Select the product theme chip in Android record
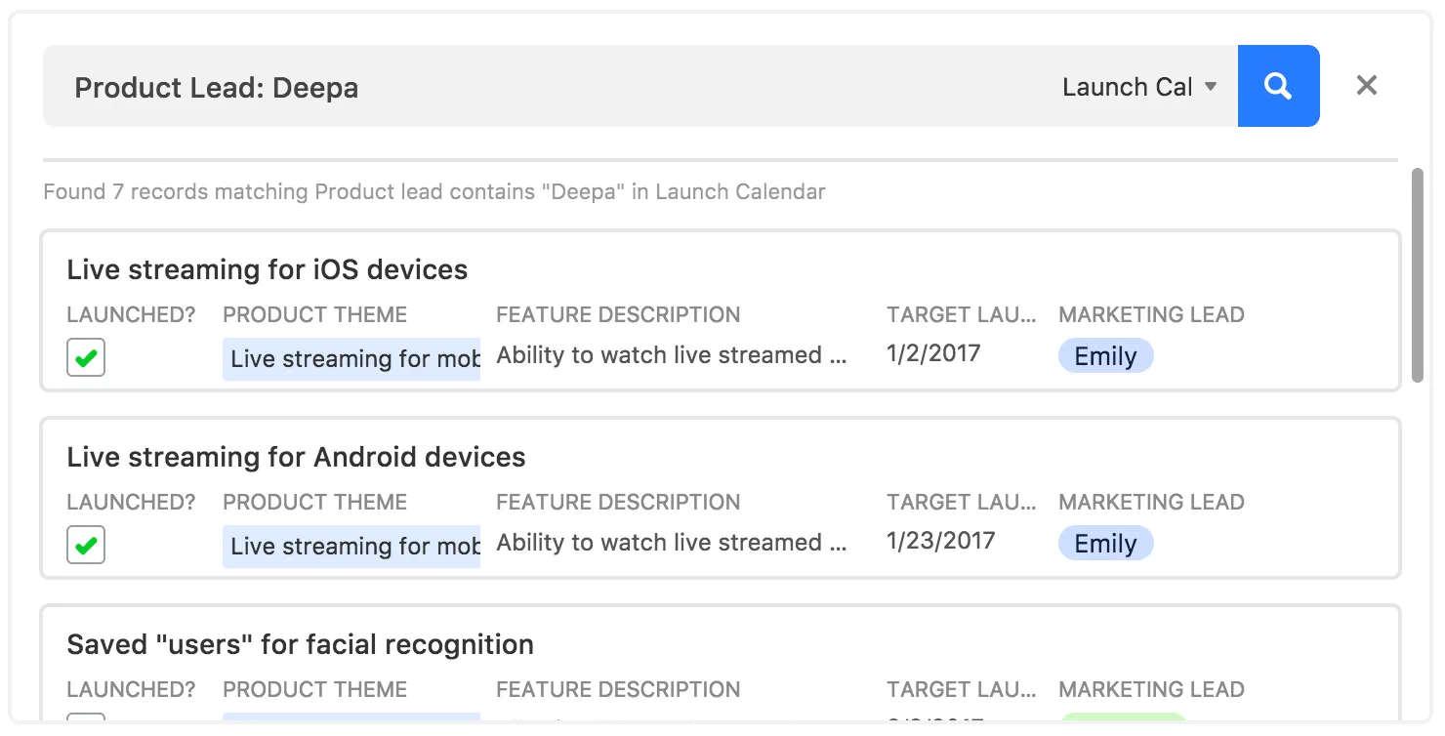This screenshot has height=736, width=1445. [351, 546]
